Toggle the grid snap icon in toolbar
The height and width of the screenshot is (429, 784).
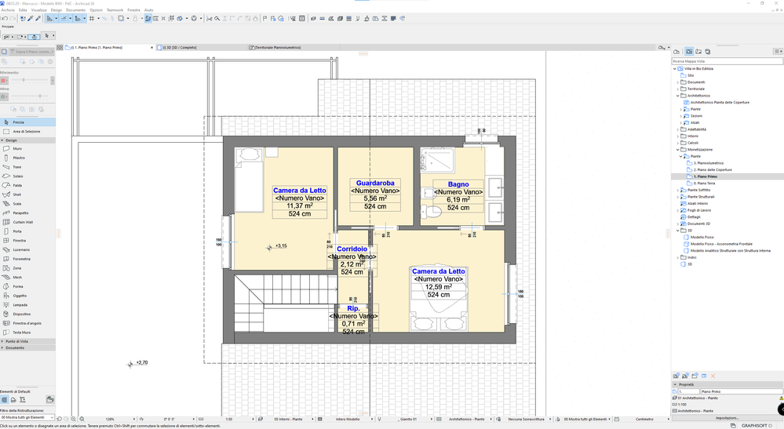[92, 19]
